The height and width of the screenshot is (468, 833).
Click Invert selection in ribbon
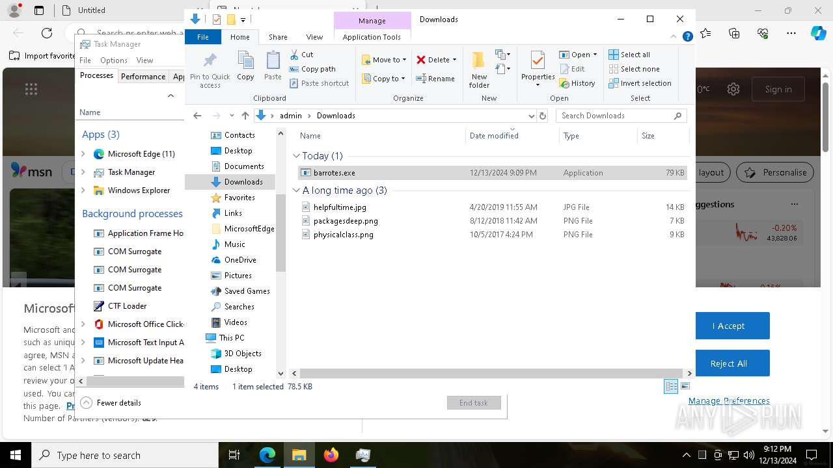pyautogui.click(x=640, y=83)
